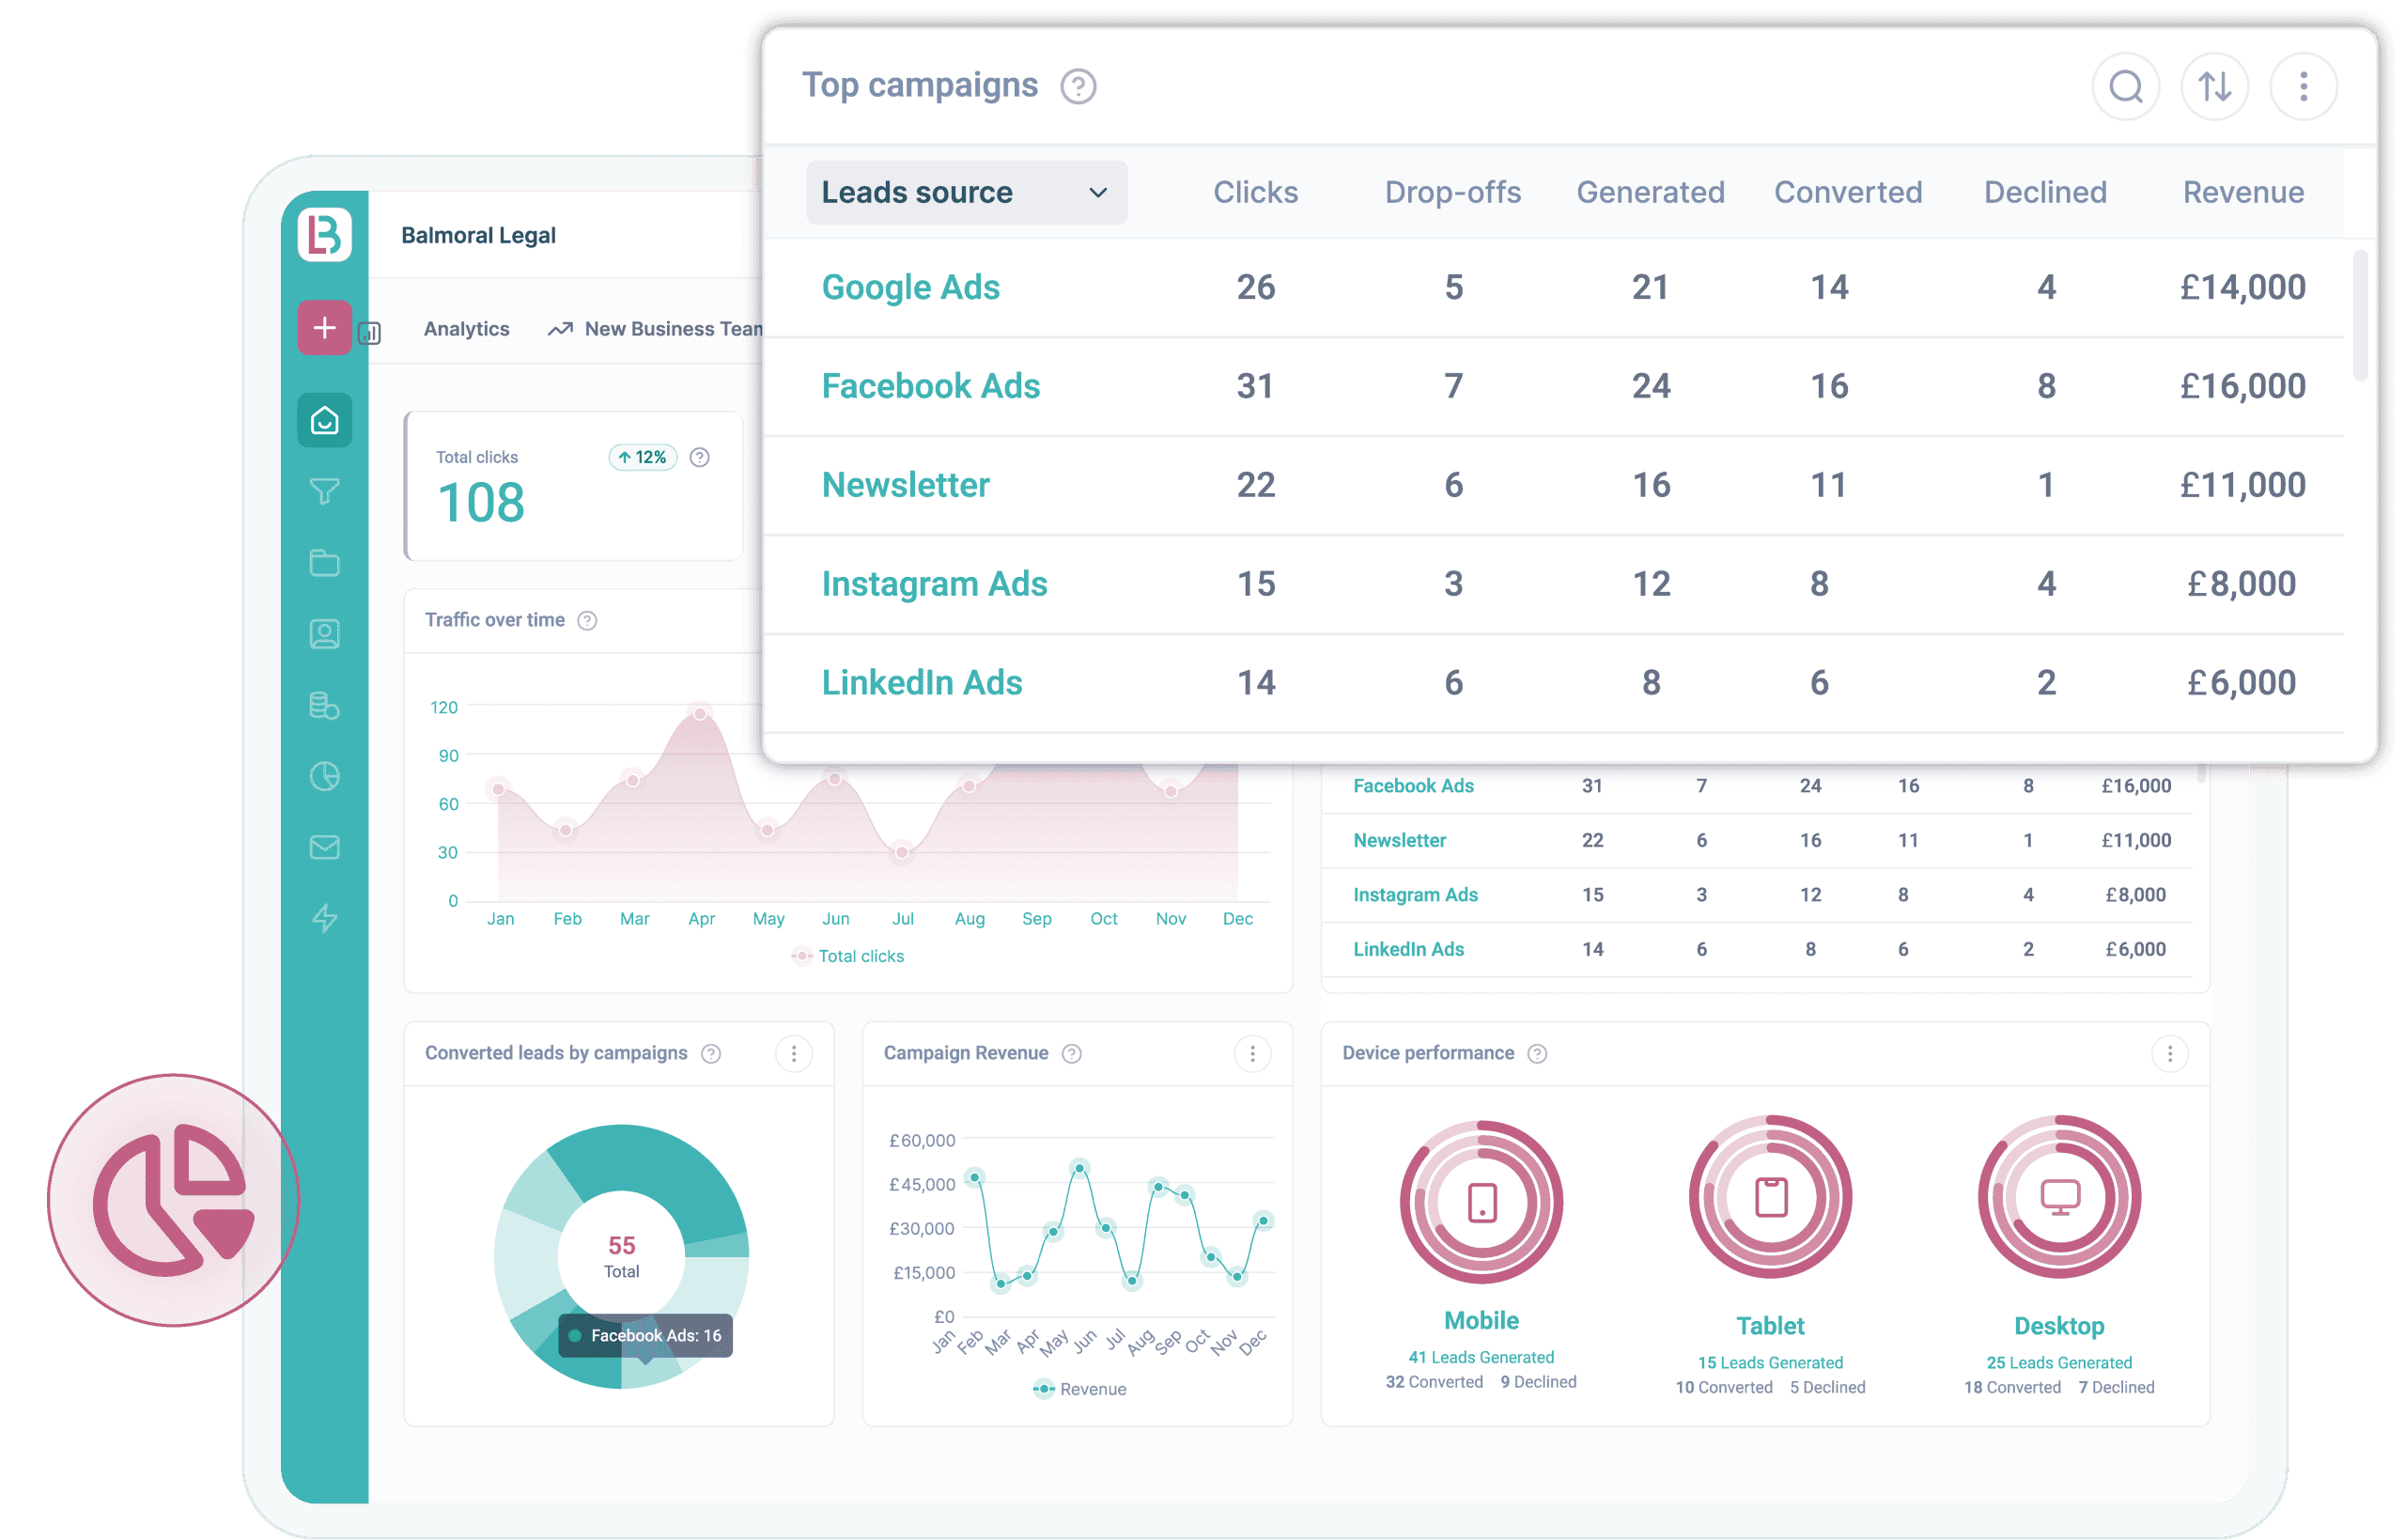Screen dimensions: 2405x1540
Task: Open the pie chart reports icon
Action: 325,776
